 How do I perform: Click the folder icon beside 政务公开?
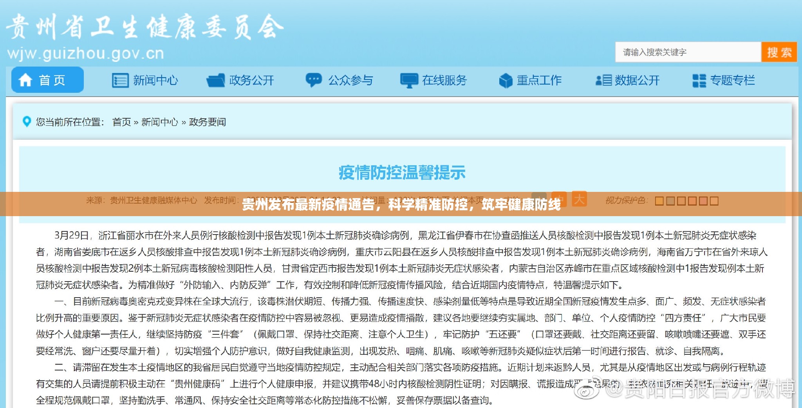point(215,79)
